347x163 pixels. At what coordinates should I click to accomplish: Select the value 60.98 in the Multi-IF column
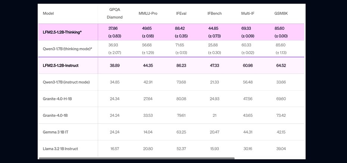click(248, 66)
